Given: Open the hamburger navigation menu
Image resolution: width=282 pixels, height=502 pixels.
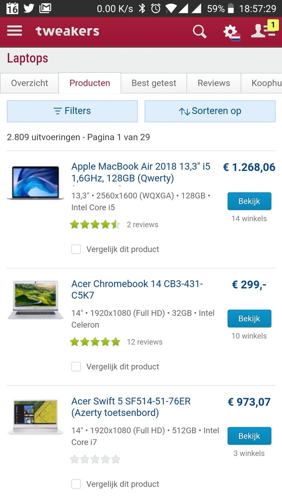Looking at the screenshot, I should [14, 31].
